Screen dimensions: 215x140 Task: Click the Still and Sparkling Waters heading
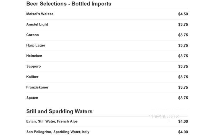pyautogui.click(x=59, y=111)
